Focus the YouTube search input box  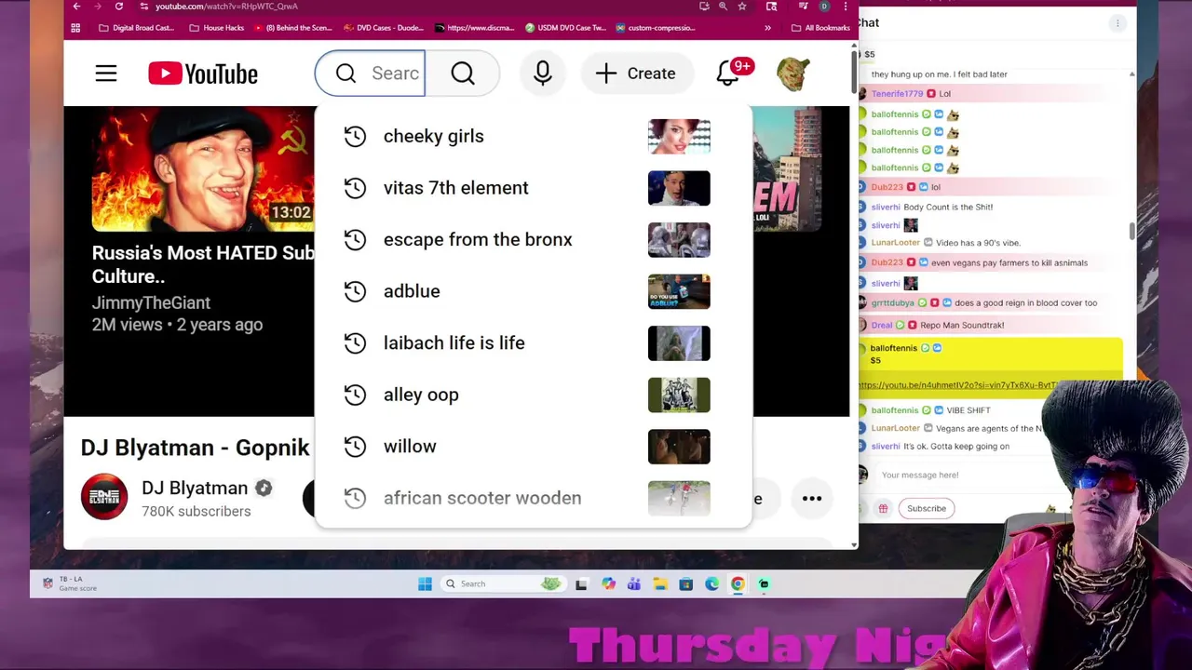370,74
